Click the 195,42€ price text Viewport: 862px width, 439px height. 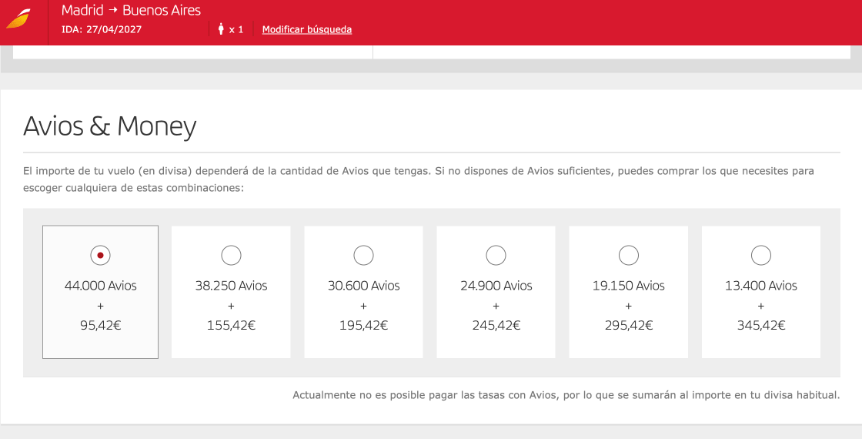point(363,325)
